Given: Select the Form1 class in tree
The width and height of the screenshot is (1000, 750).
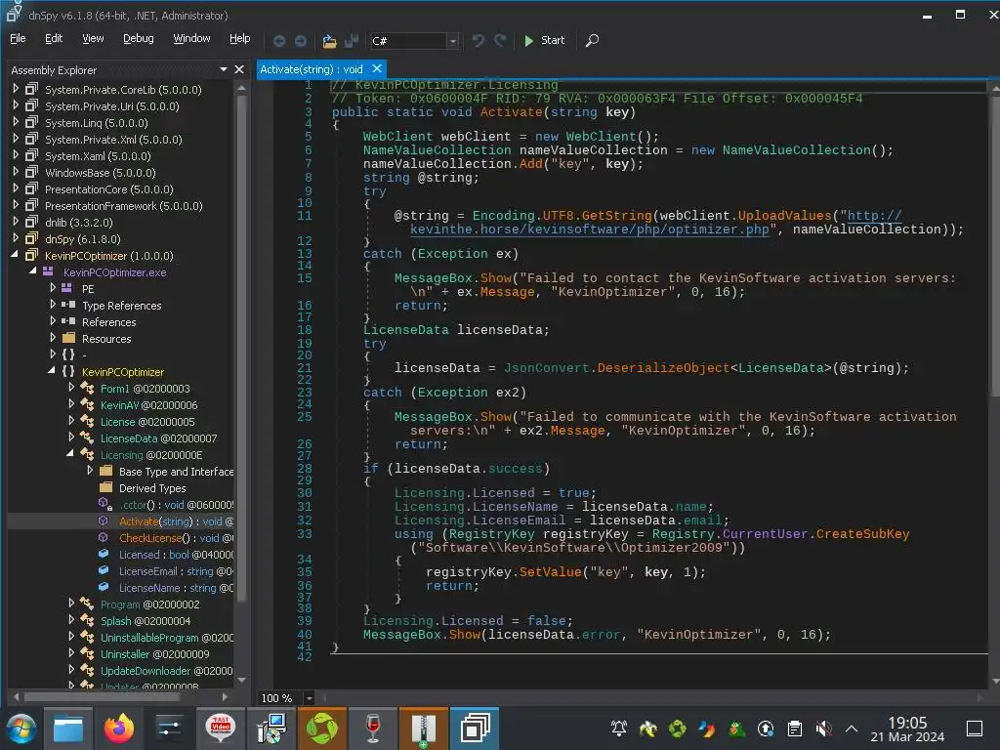Looking at the screenshot, I should [x=145, y=389].
